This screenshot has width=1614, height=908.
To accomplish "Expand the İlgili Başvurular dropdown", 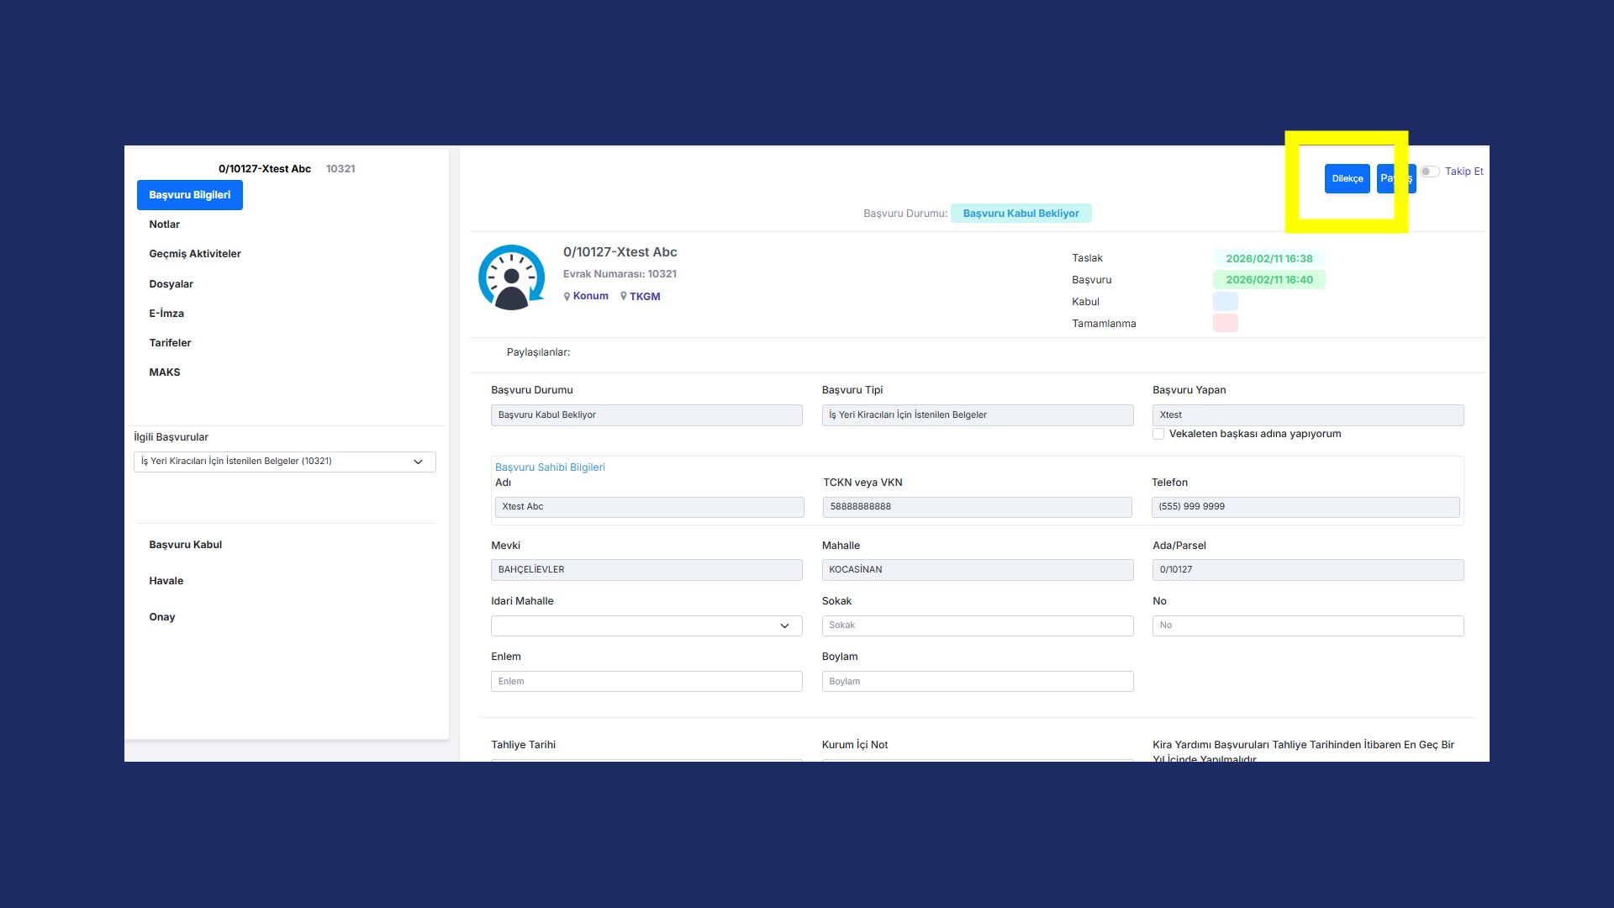I will click(x=285, y=462).
